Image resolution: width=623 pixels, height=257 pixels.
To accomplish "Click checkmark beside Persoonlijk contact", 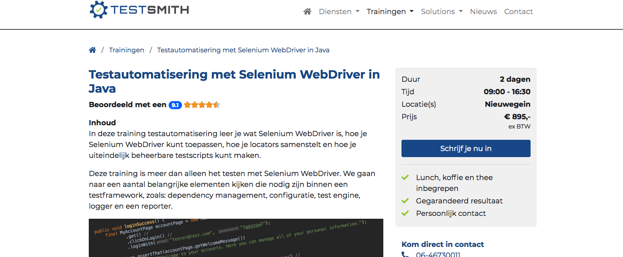I will [x=406, y=213].
